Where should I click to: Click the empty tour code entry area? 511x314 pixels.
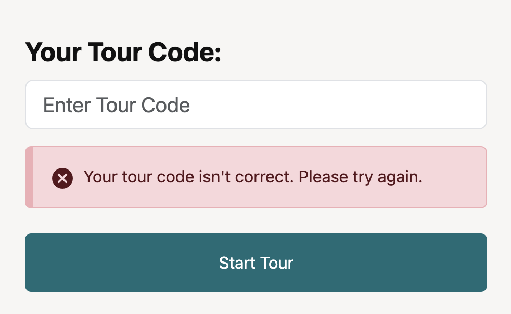click(x=312, y=104)
